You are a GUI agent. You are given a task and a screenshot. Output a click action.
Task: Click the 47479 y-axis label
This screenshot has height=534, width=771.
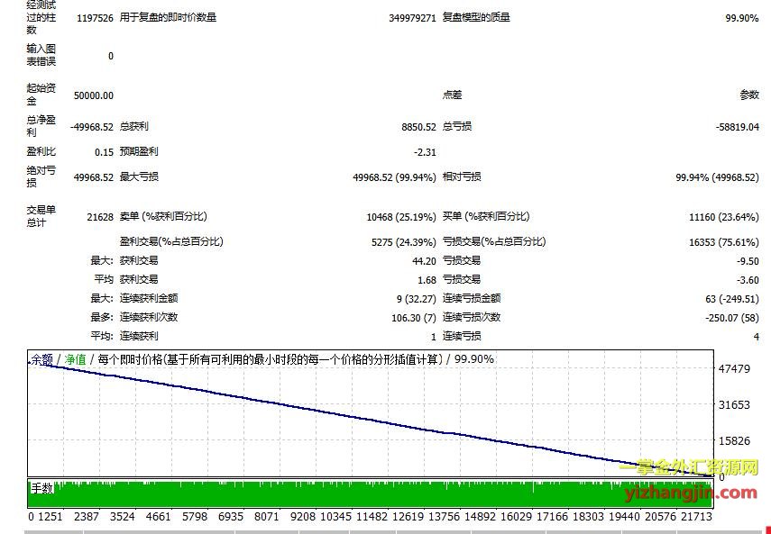coord(734,369)
